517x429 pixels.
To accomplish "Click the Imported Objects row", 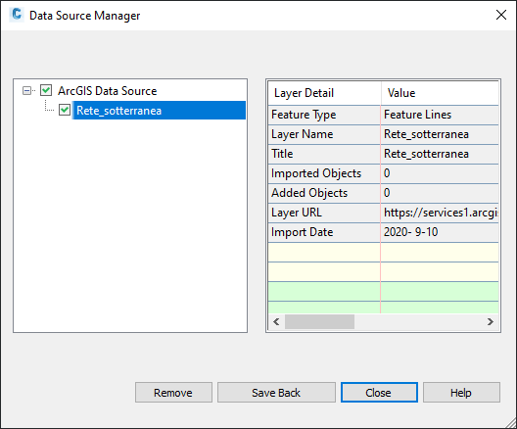I will coord(384,173).
